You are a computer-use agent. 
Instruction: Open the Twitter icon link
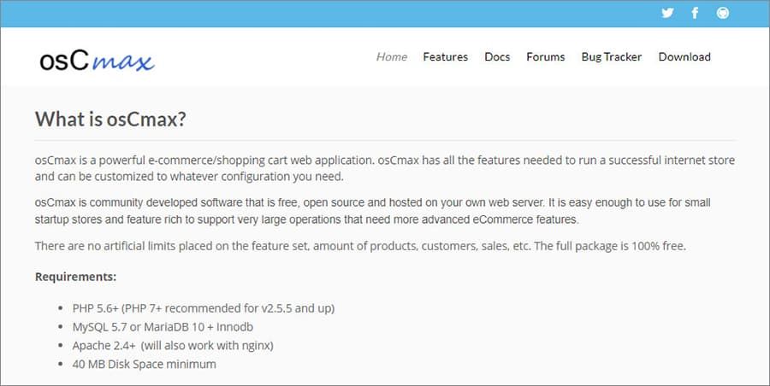667,13
